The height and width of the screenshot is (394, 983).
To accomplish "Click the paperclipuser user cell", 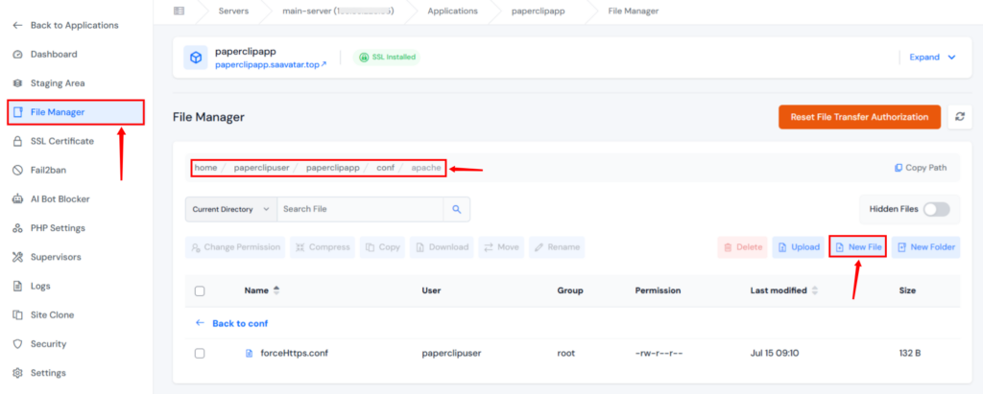I will coord(451,354).
